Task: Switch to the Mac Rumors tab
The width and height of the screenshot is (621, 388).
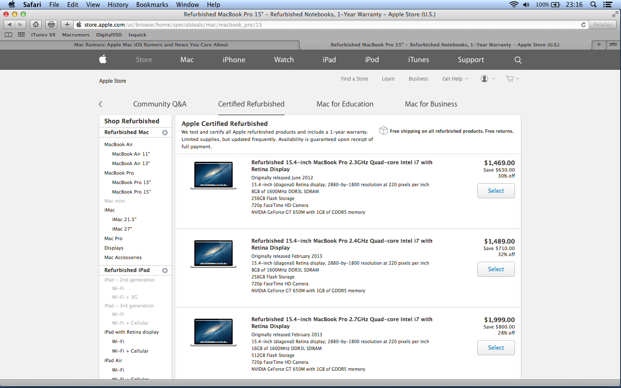Action: [151, 45]
